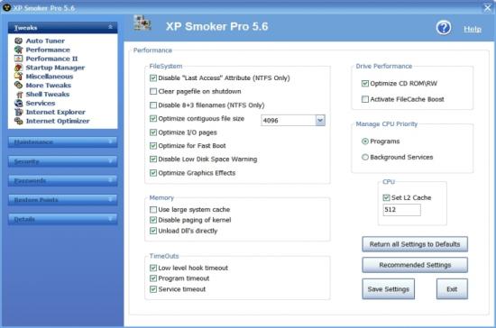496x328 pixels.
Task: Collapse the Tweaks panel header
Action: click(62, 28)
